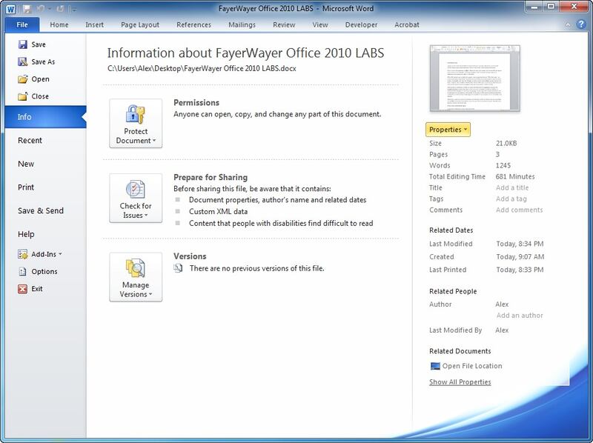The height and width of the screenshot is (443, 593).
Task: Click the Show All Properties link
Action: click(x=460, y=382)
